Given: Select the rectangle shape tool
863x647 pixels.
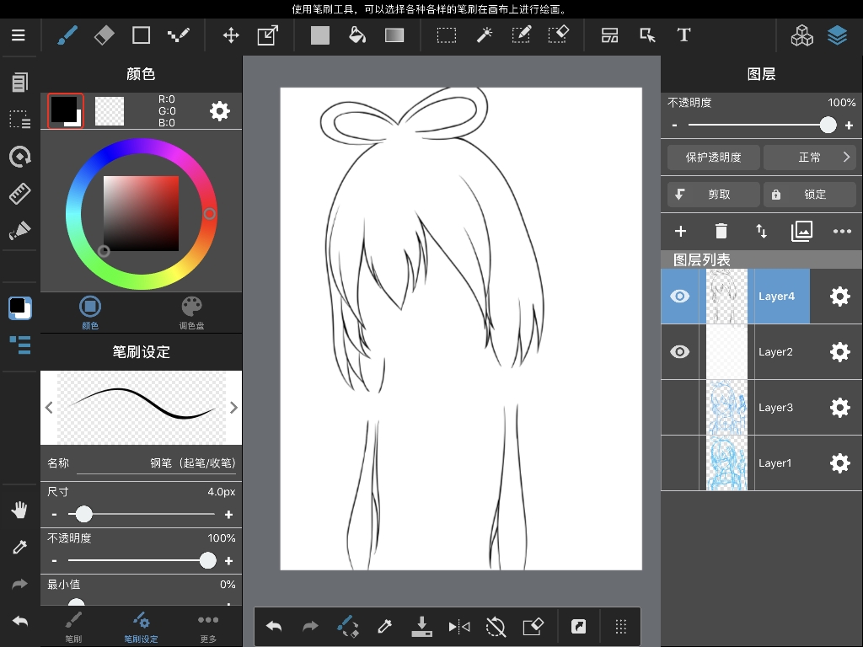Looking at the screenshot, I should point(141,35).
